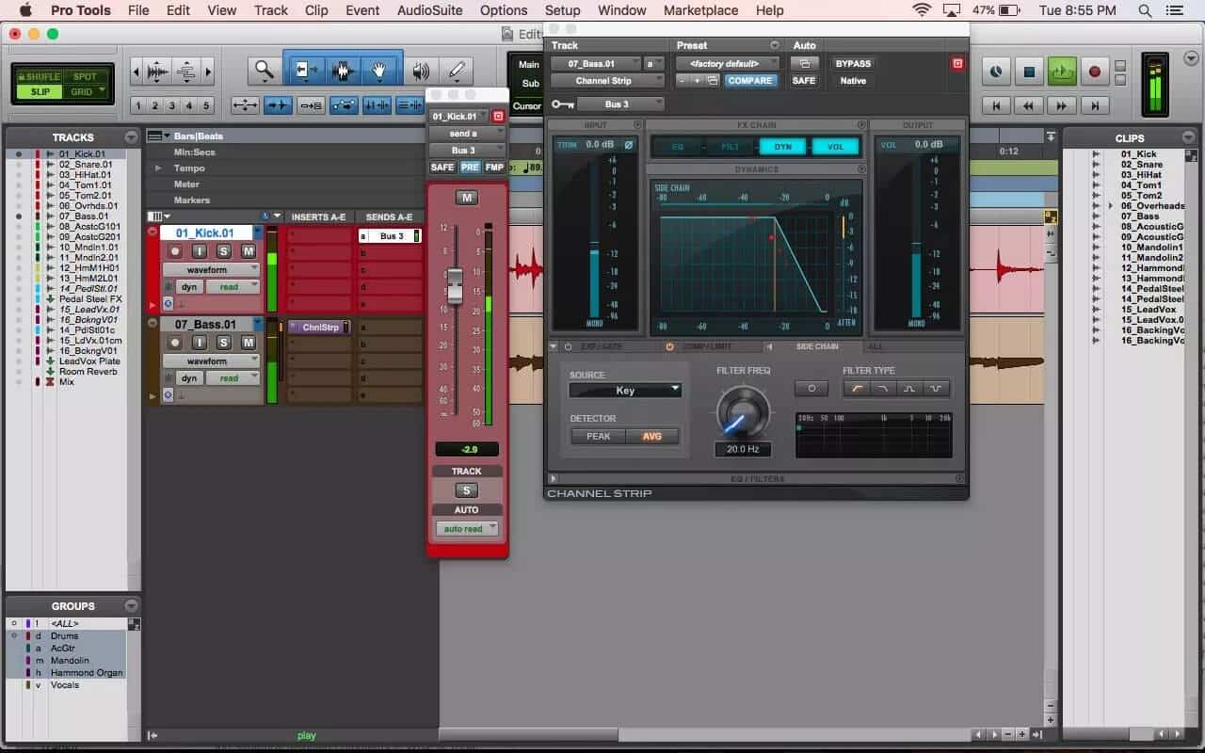Select the Trim tool

pyautogui.click(x=304, y=71)
